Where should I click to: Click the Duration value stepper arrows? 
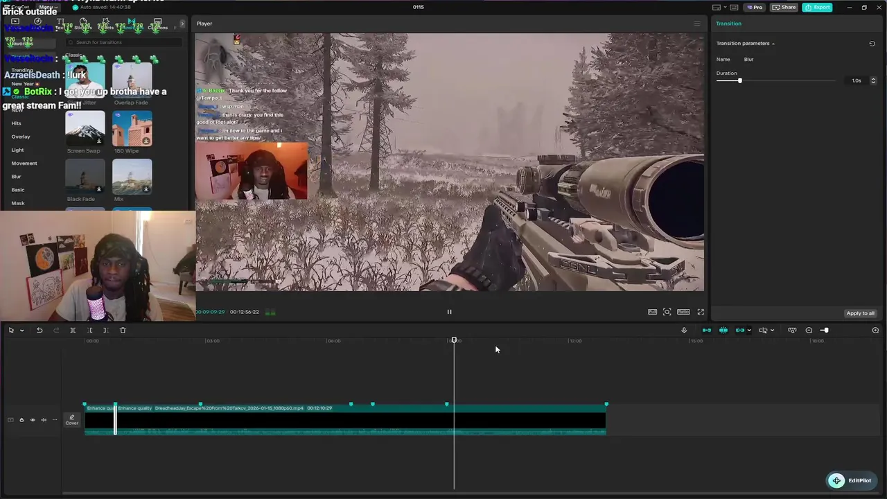click(x=872, y=80)
